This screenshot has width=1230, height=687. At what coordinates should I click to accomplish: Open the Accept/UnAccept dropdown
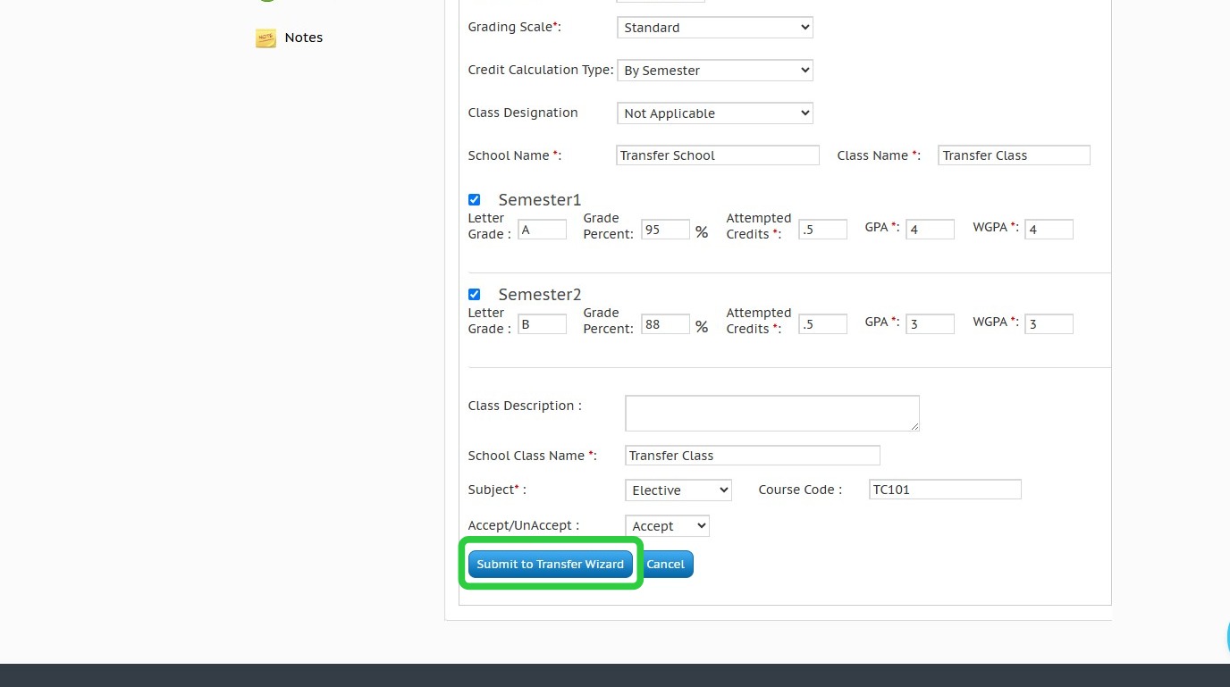pyautogui.click(x=668, y=526)
